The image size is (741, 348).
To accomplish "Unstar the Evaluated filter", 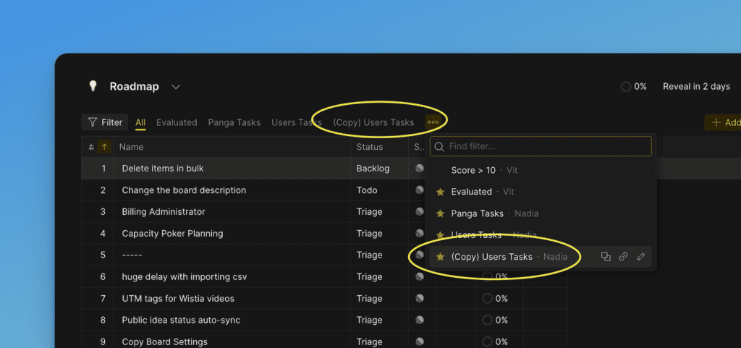I will pyautogui.click(x=440, y=192).
